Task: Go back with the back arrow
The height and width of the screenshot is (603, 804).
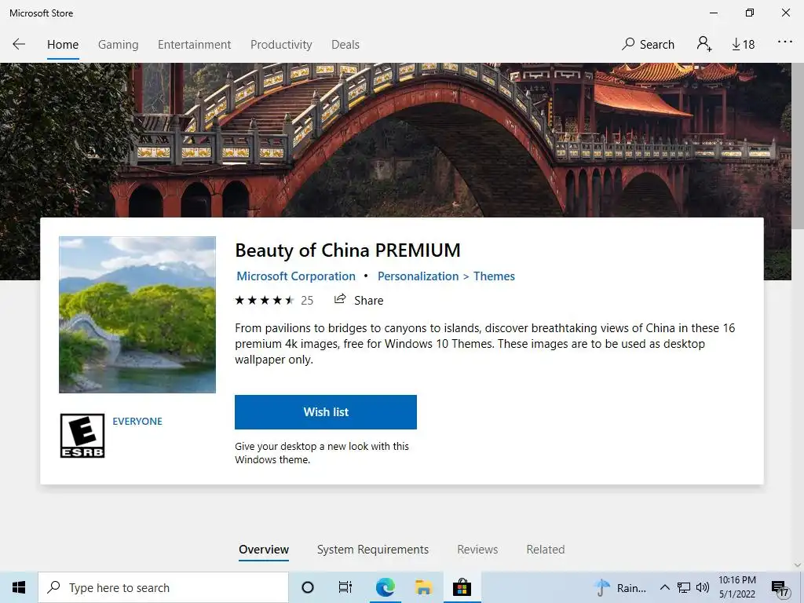Action: (19, 44)
